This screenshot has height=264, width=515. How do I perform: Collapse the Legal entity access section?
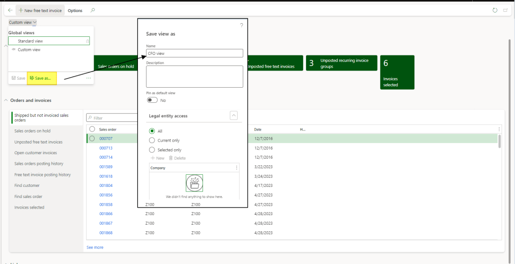point(234,115)
